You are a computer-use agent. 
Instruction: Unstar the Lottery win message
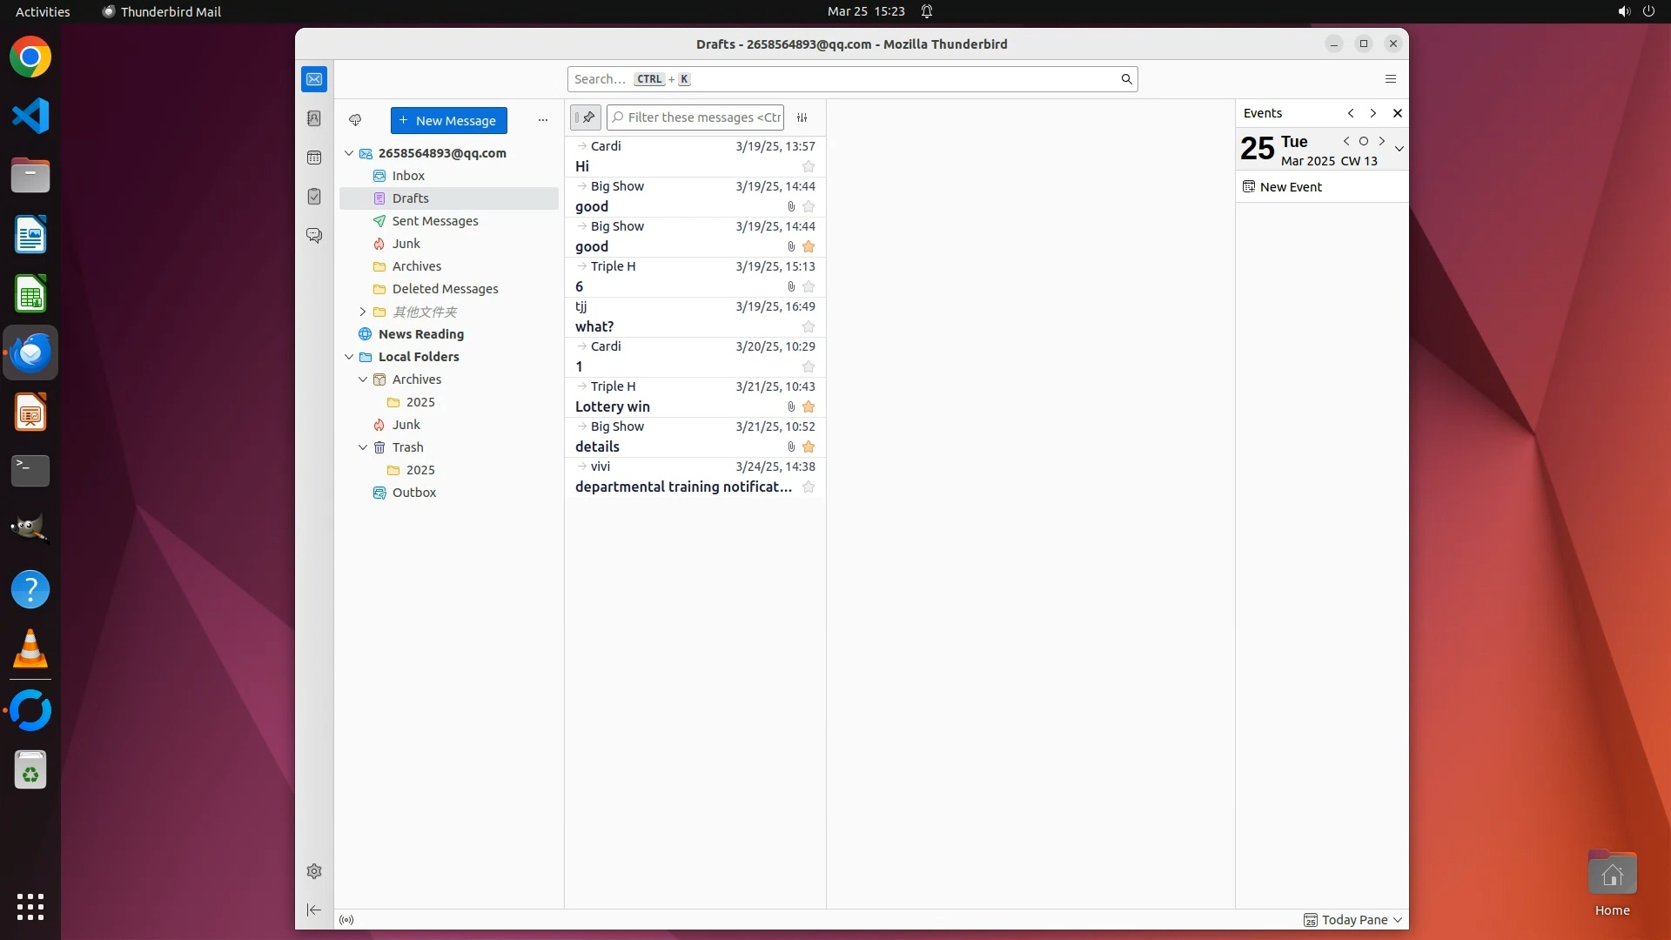pyautogui.click(x=809, y=406)
